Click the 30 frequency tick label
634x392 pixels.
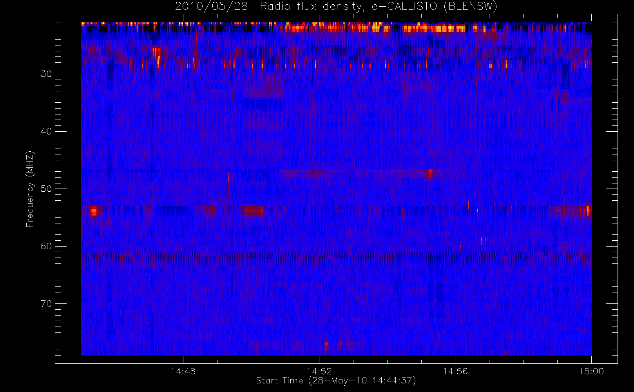point(46,74)
